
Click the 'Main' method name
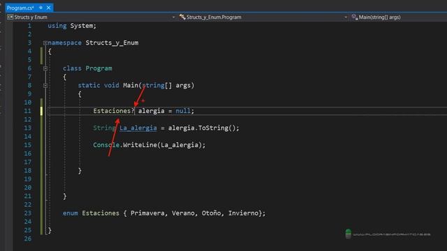[x=131, y=85]
